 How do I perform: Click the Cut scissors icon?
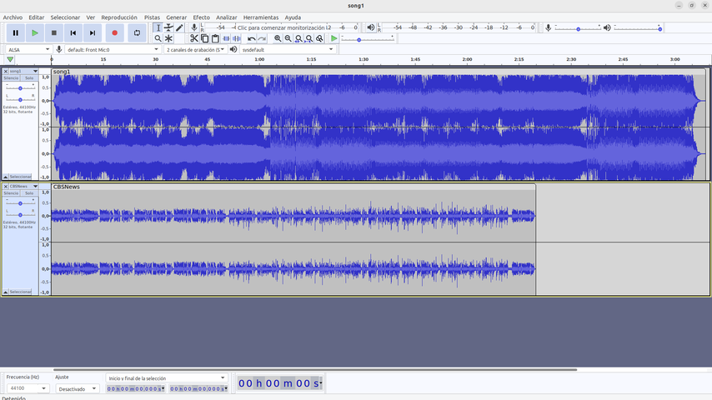[x=194, y=38]
